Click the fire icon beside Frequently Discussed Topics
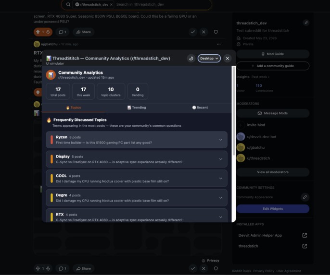This screenshot has height=275, width=330. pos(49,120)
